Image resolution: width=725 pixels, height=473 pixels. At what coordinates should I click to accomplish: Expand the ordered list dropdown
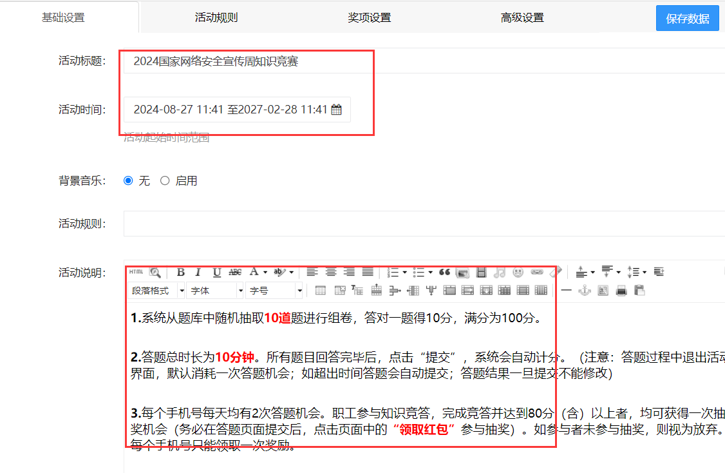click(x=404, y=273)
